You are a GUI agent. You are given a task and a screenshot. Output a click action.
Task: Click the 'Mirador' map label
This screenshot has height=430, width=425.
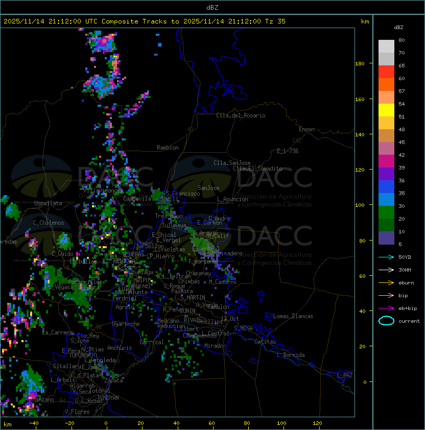pos(215,346)
